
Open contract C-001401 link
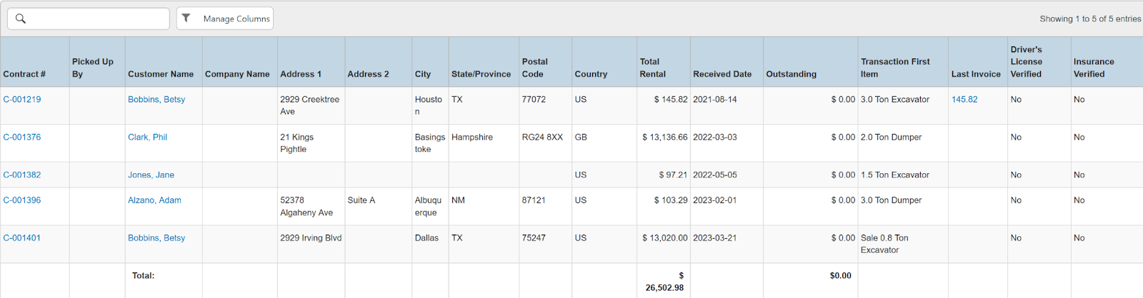pos(22,238)
